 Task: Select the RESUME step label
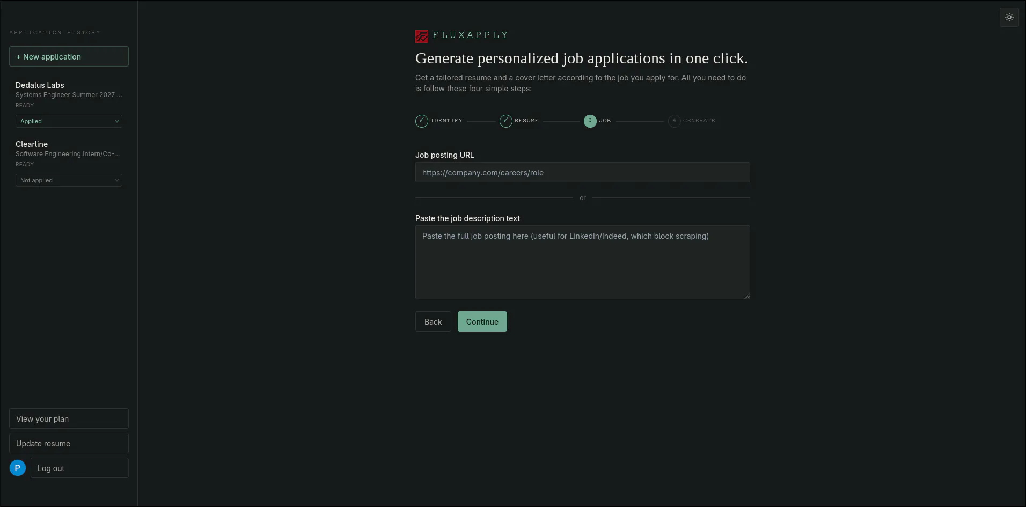(526, 121)
